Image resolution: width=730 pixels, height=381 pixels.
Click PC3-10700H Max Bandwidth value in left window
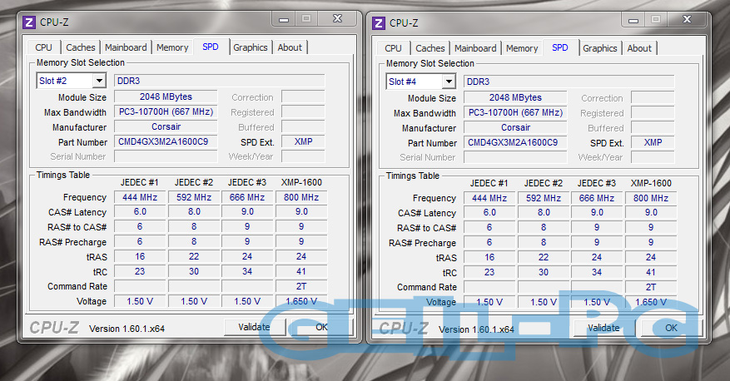tap(166, 111)
